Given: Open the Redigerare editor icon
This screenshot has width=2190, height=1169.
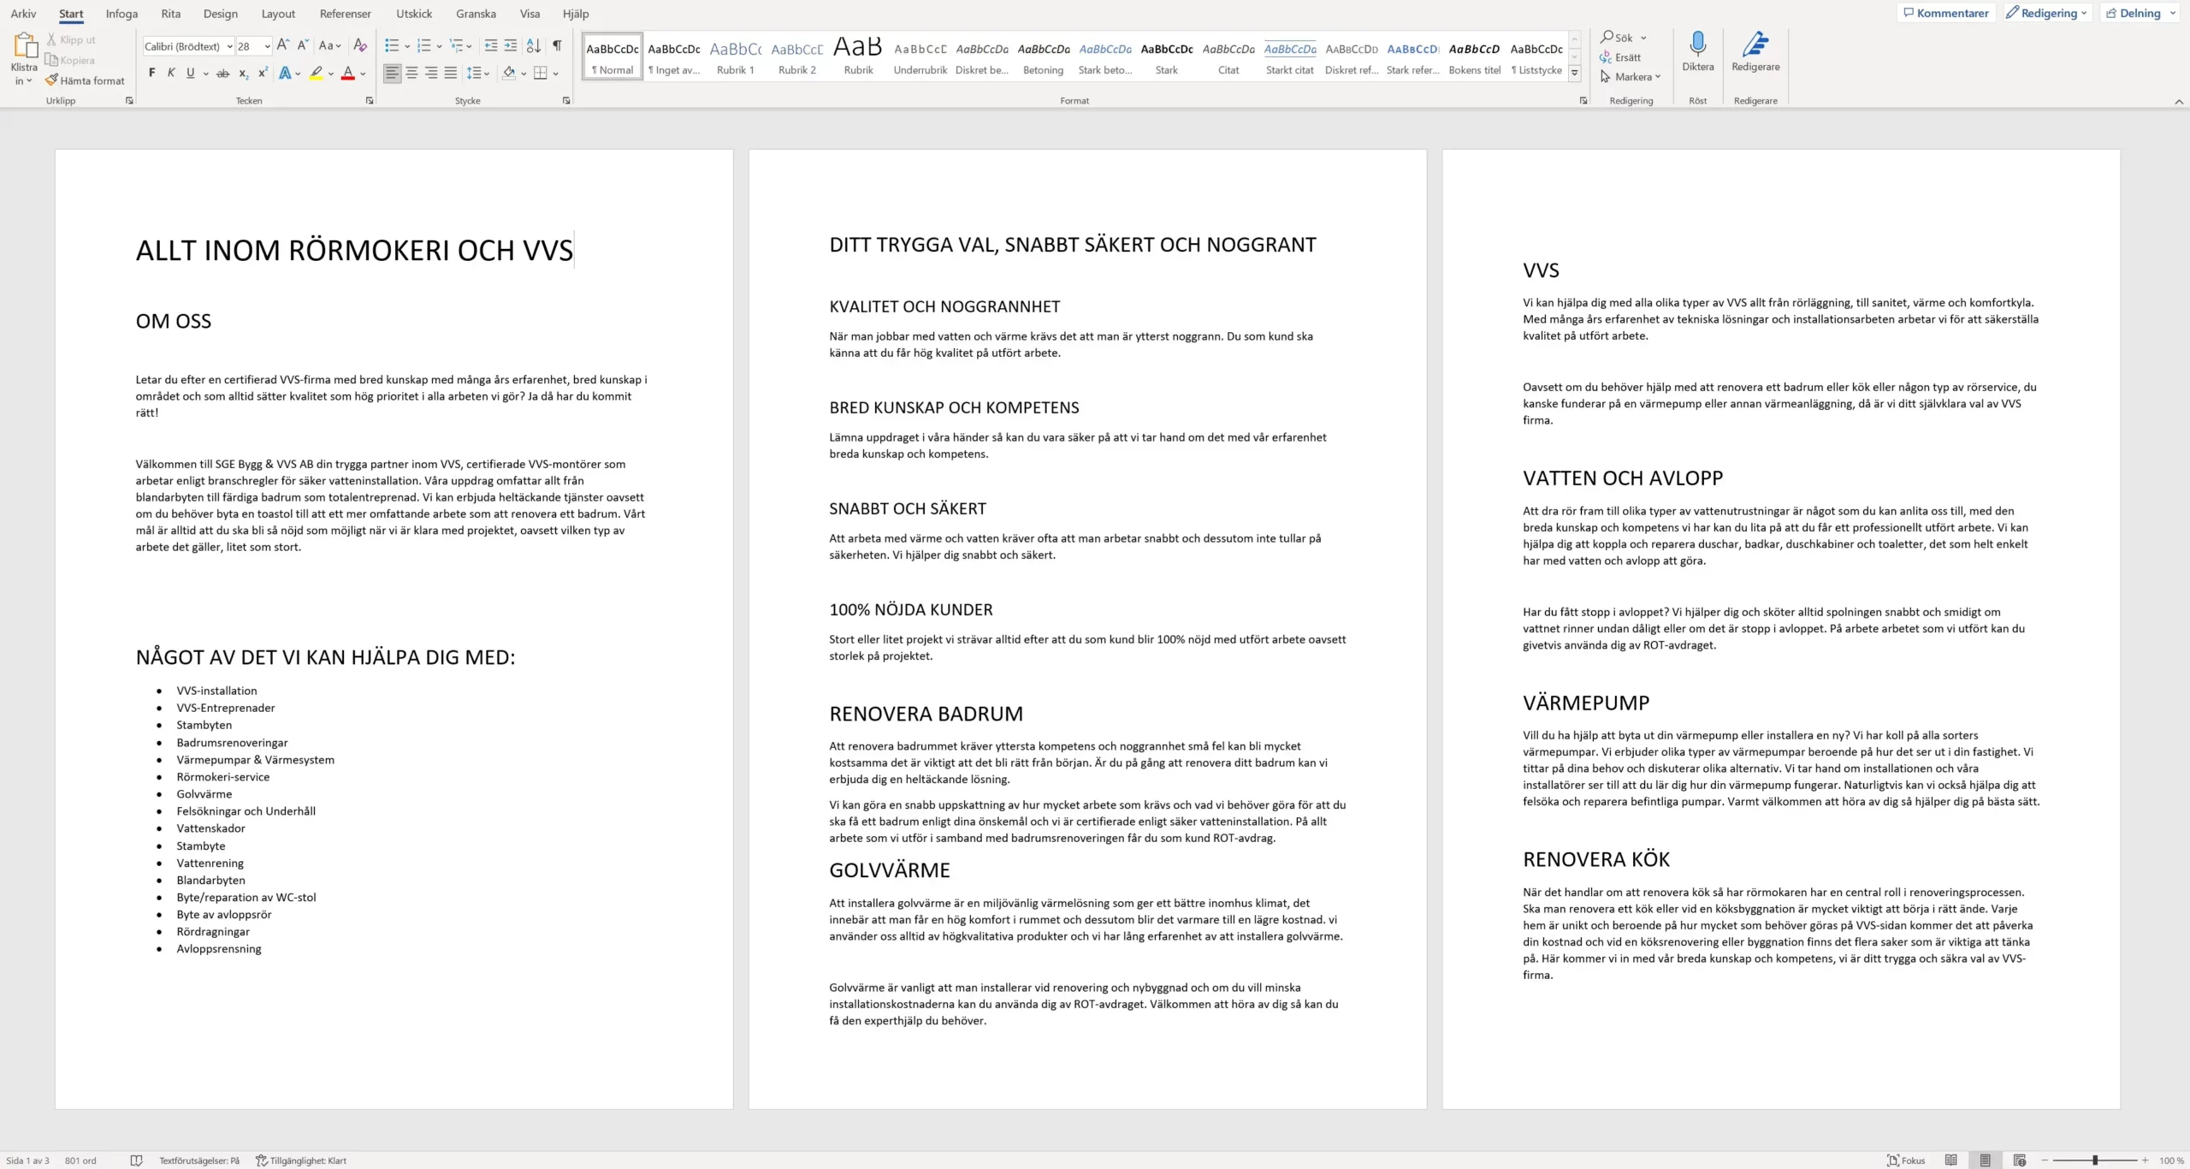Looking at the screenshot, I should pyautogui.click(x=1755, y=44).
